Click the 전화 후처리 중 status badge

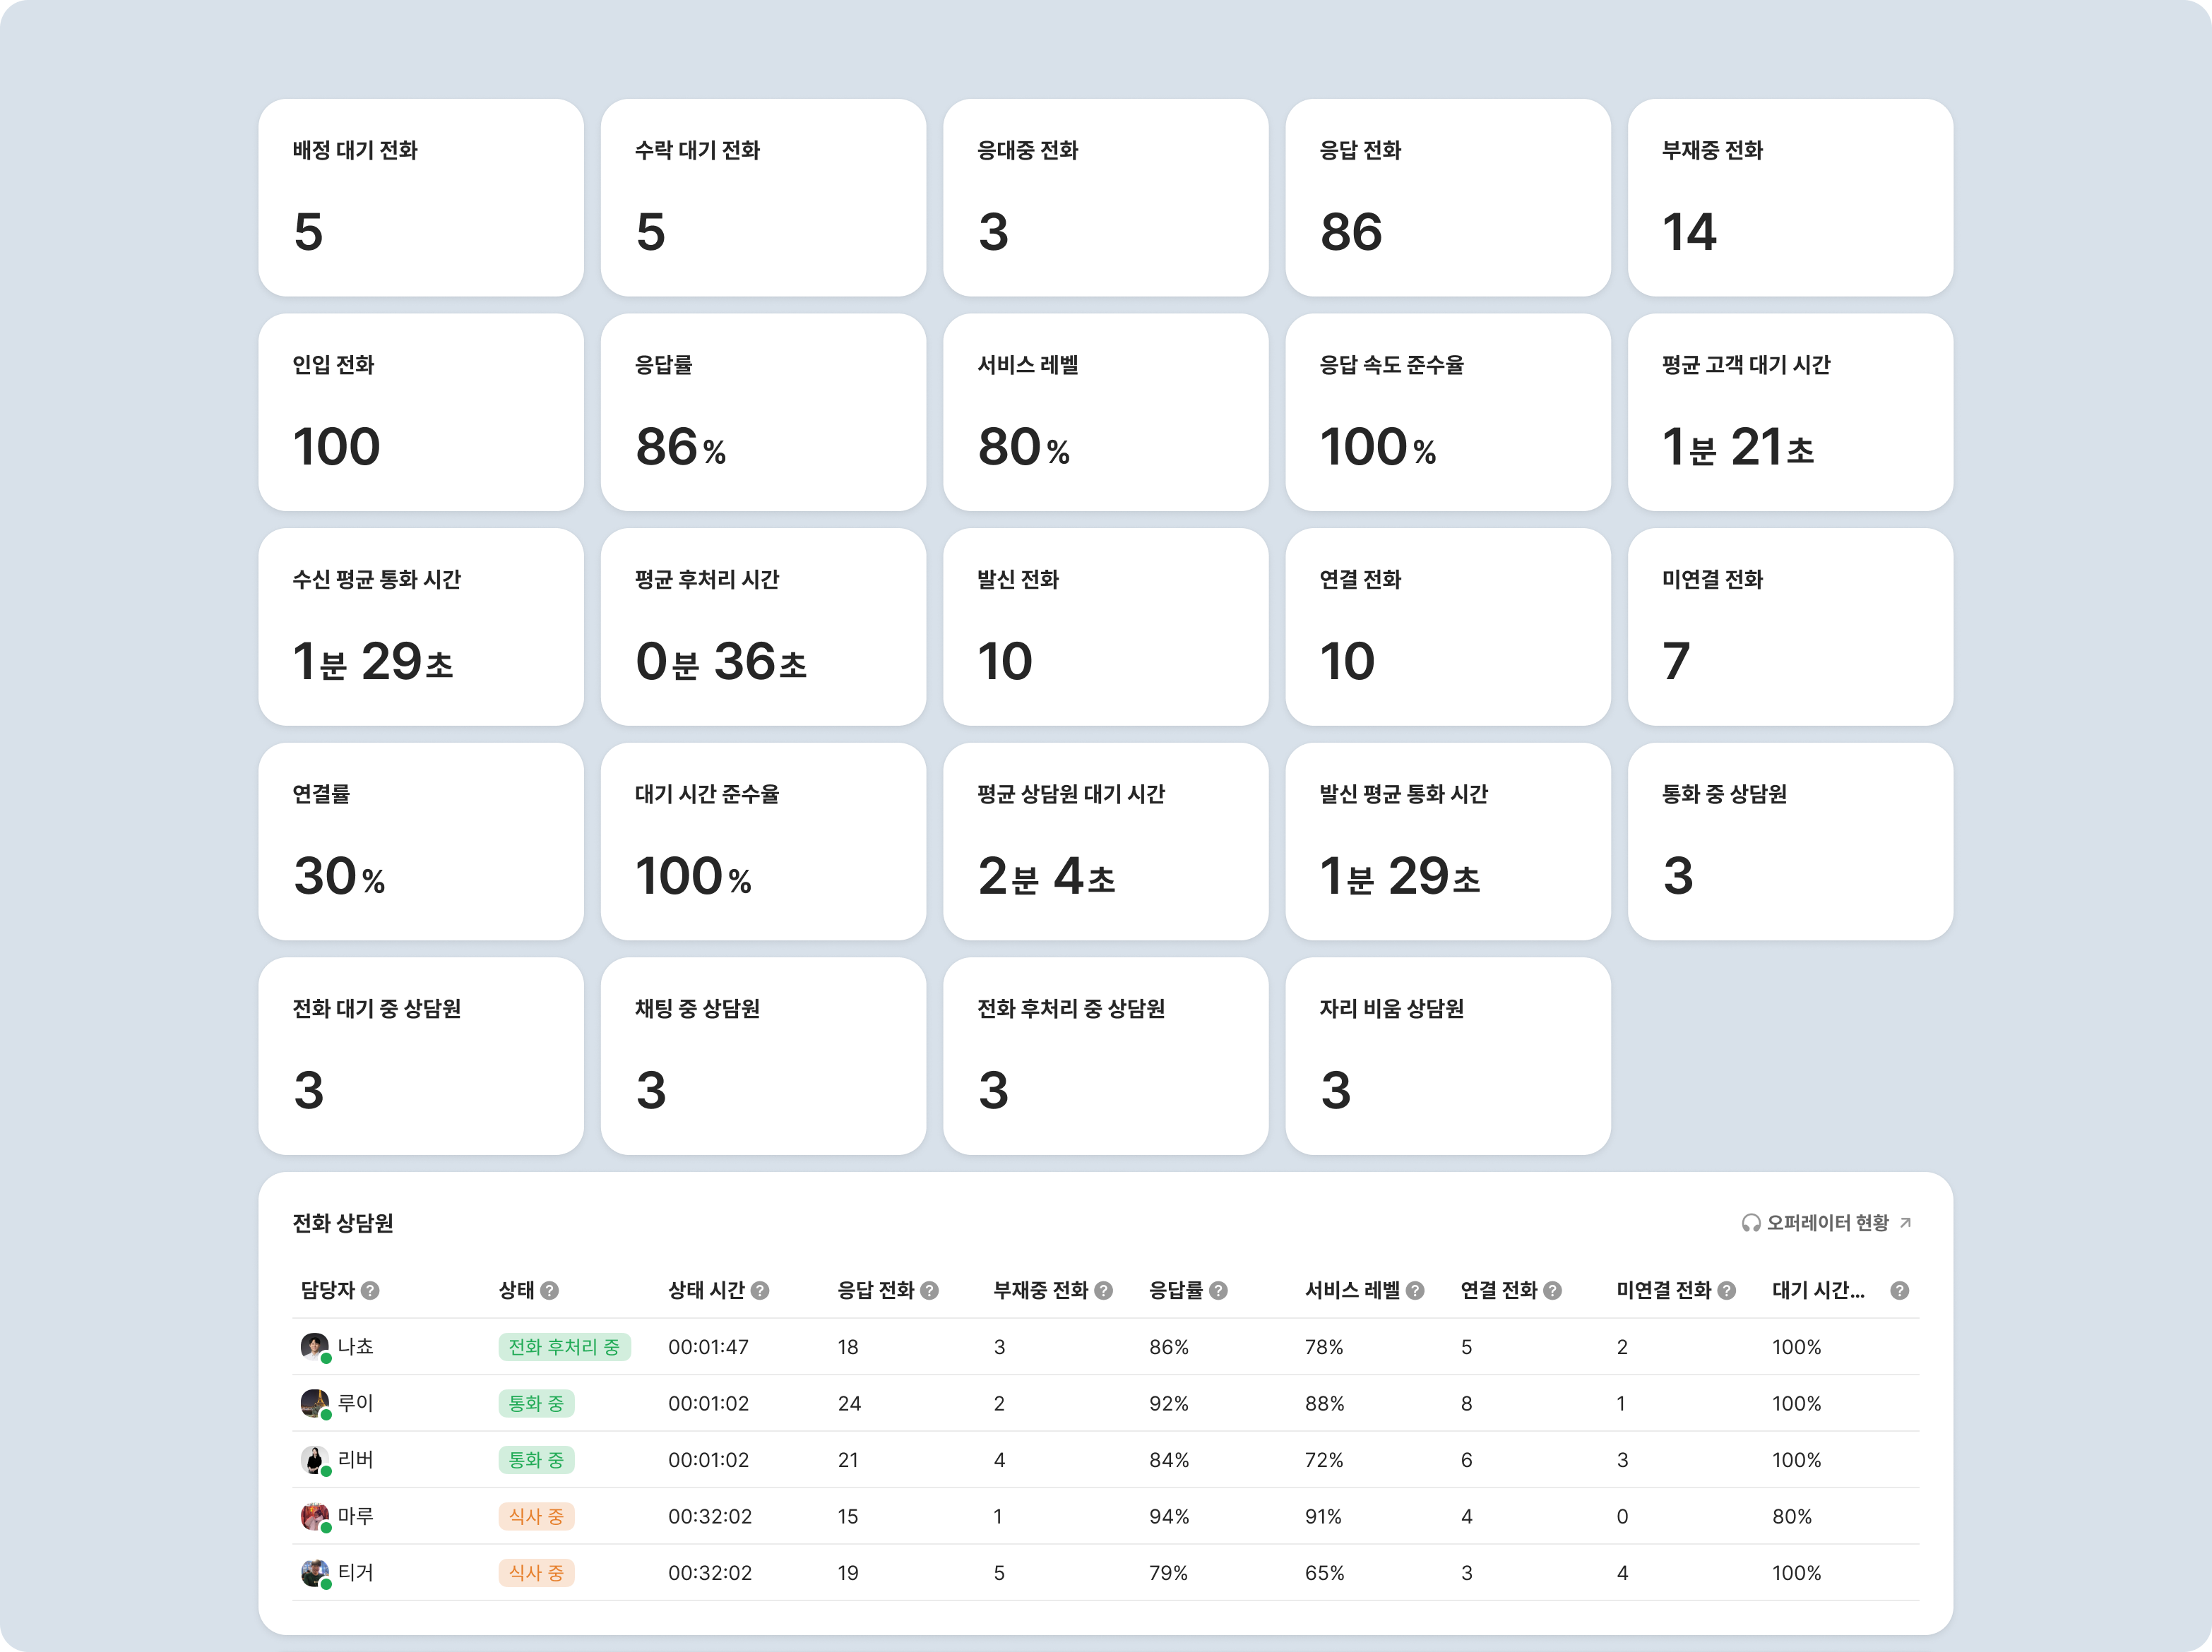point(564,1346)
